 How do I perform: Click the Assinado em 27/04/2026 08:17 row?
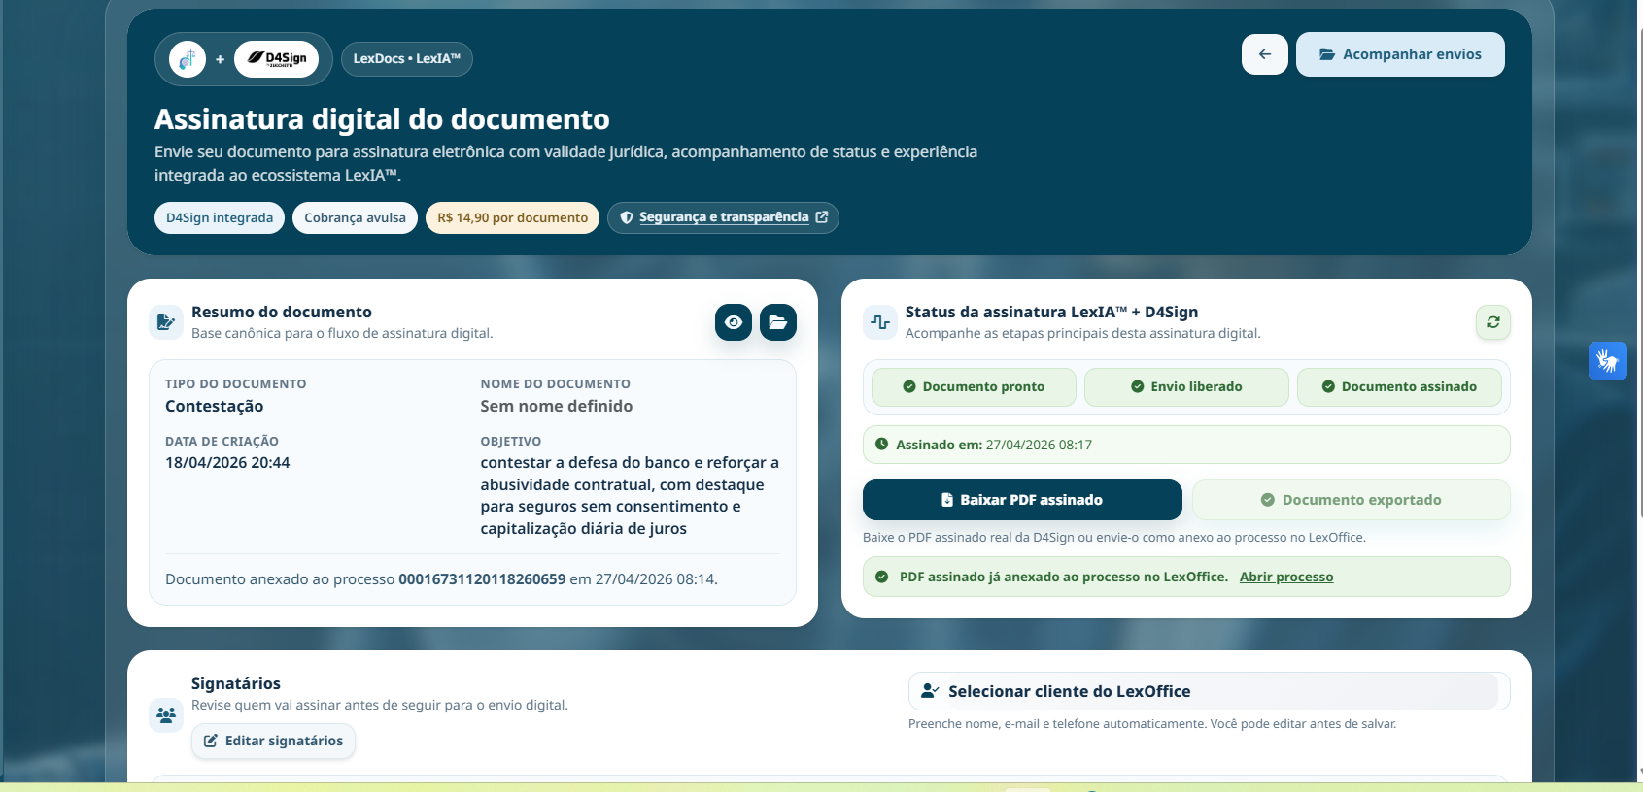point(1186,445)
